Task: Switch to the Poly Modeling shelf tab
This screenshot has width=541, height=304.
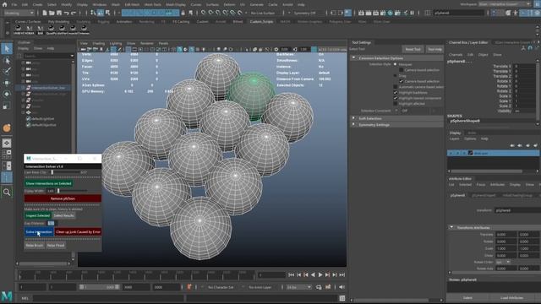Action: coord(58,21)
